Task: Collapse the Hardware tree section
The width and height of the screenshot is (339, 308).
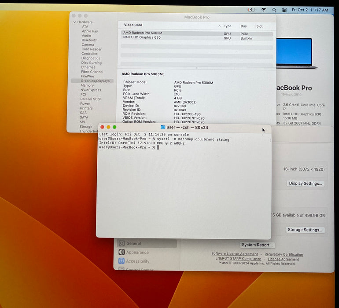Action: (74, 22)
